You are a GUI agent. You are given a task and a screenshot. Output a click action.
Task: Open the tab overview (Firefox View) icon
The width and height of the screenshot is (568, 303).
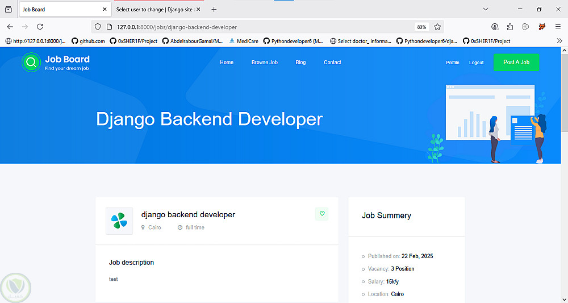point(9,10)
